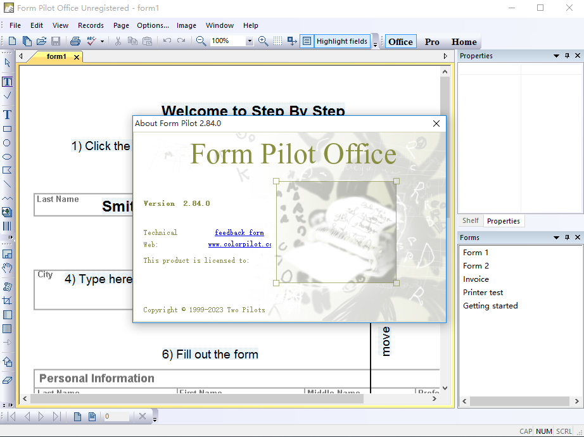Open the spell check dropdown arrow
This screenshot has height=437, width=584.
click(x=101, y=40)
